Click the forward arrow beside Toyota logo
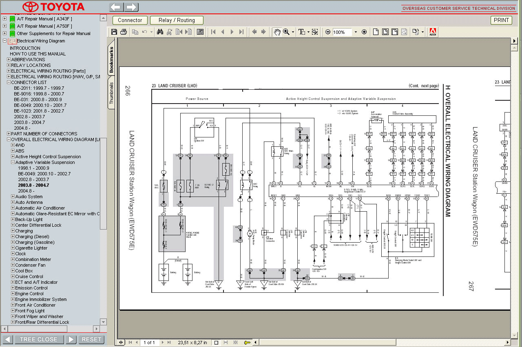Image resolution: width=522 pixels, height=347 pixels. tap(131, 7)
